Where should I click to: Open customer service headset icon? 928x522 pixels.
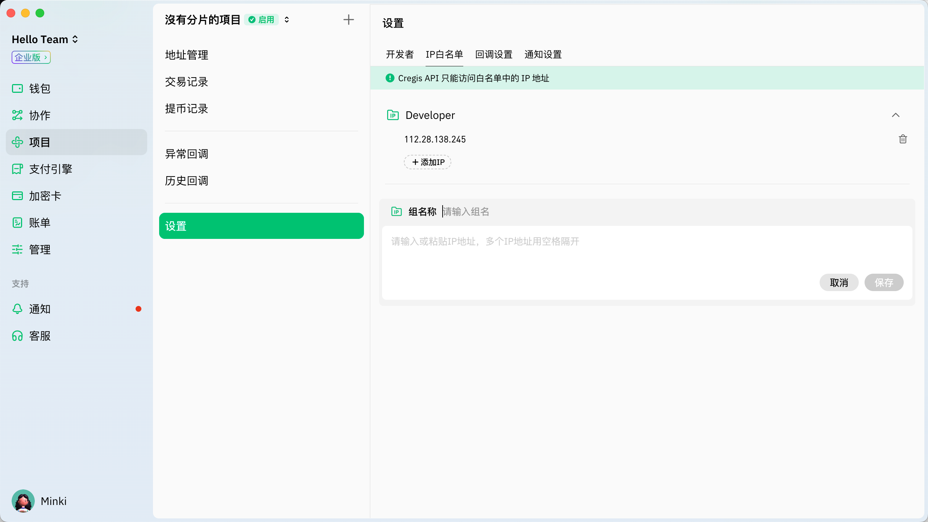point(17,336)
